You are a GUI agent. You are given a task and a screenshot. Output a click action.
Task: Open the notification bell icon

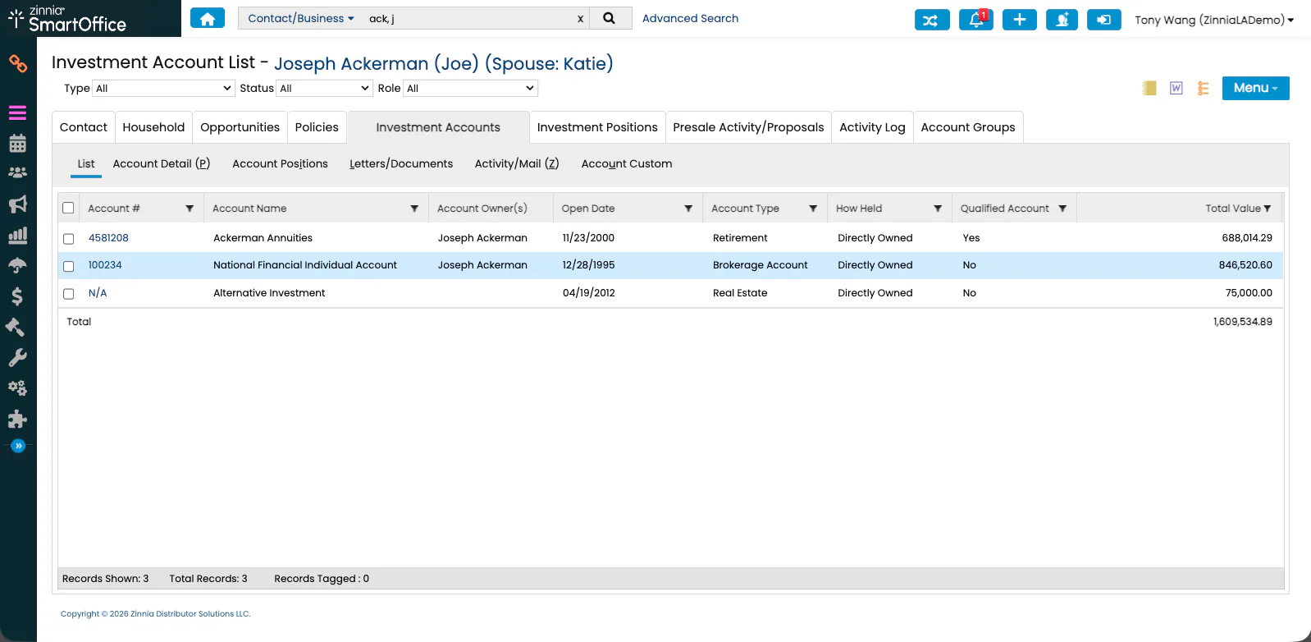coord(976,20)
